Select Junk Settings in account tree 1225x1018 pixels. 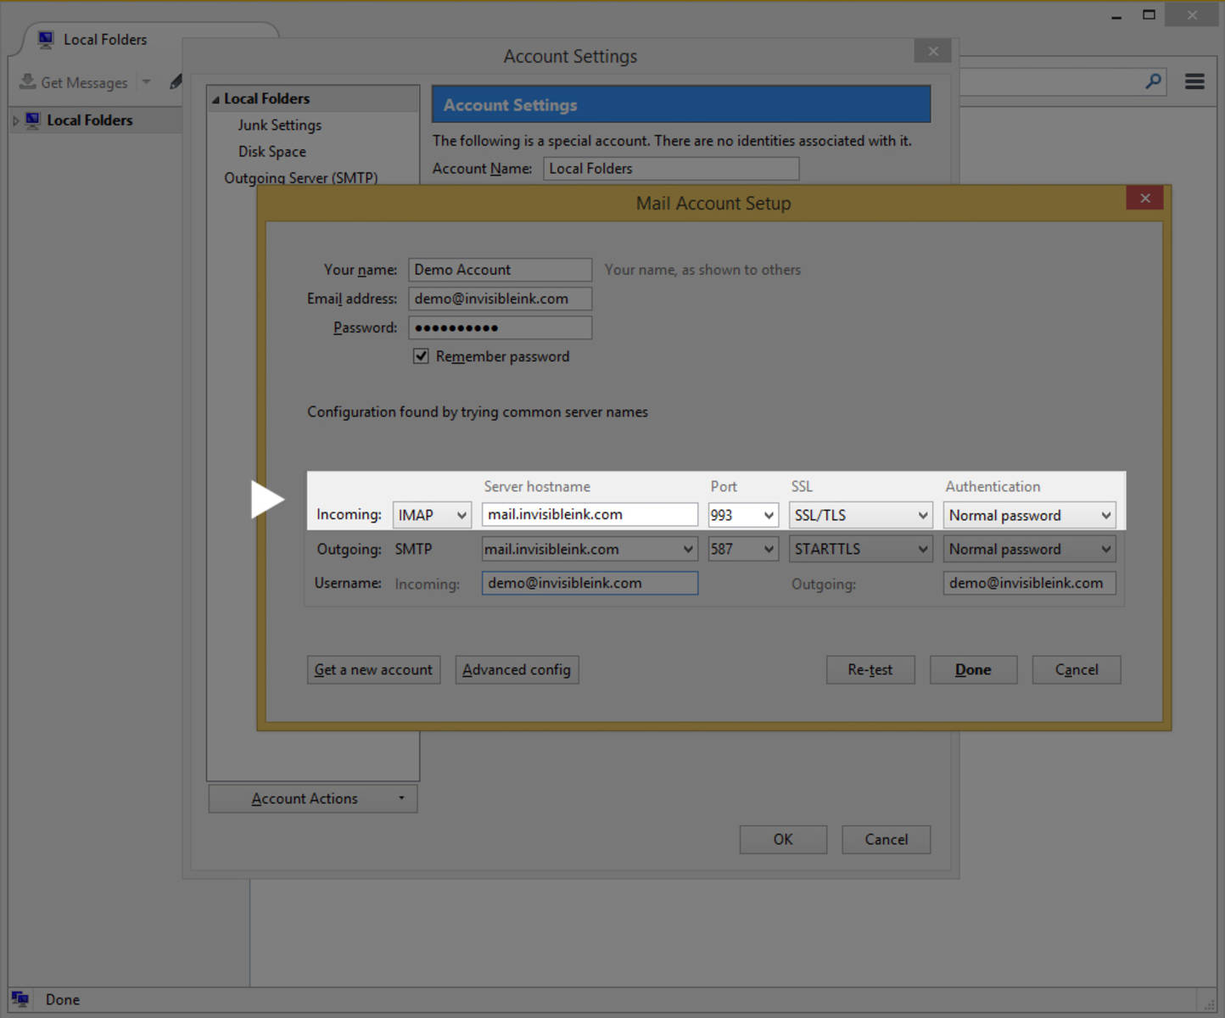pos(280,126)
